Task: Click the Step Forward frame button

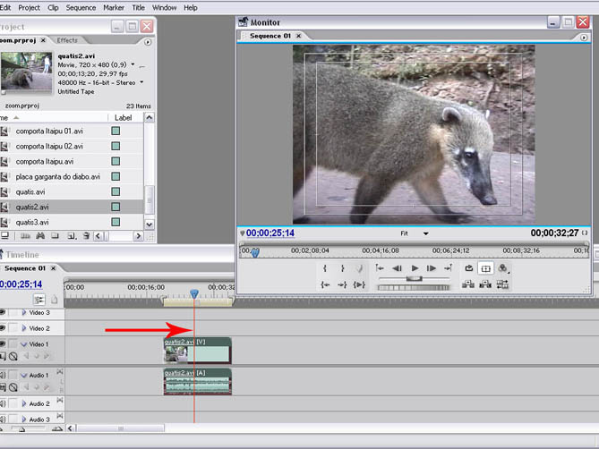Action: pyautogui.click(x=432, y=268)
